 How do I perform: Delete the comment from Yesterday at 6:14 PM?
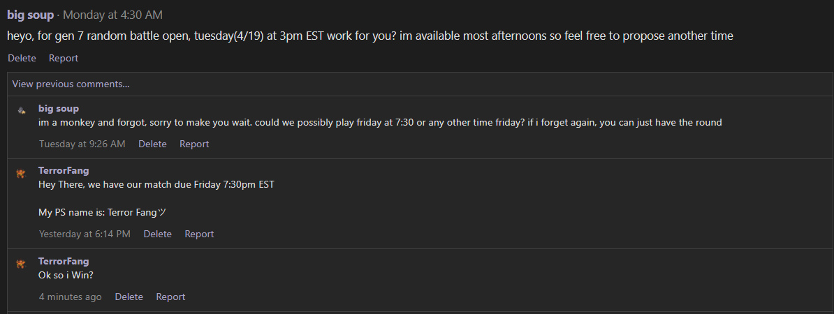click(x=157, y=234)
